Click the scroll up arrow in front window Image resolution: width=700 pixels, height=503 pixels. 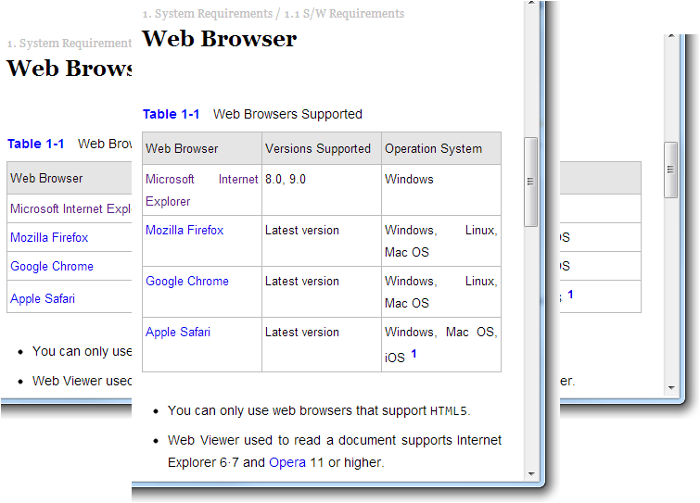531,7
